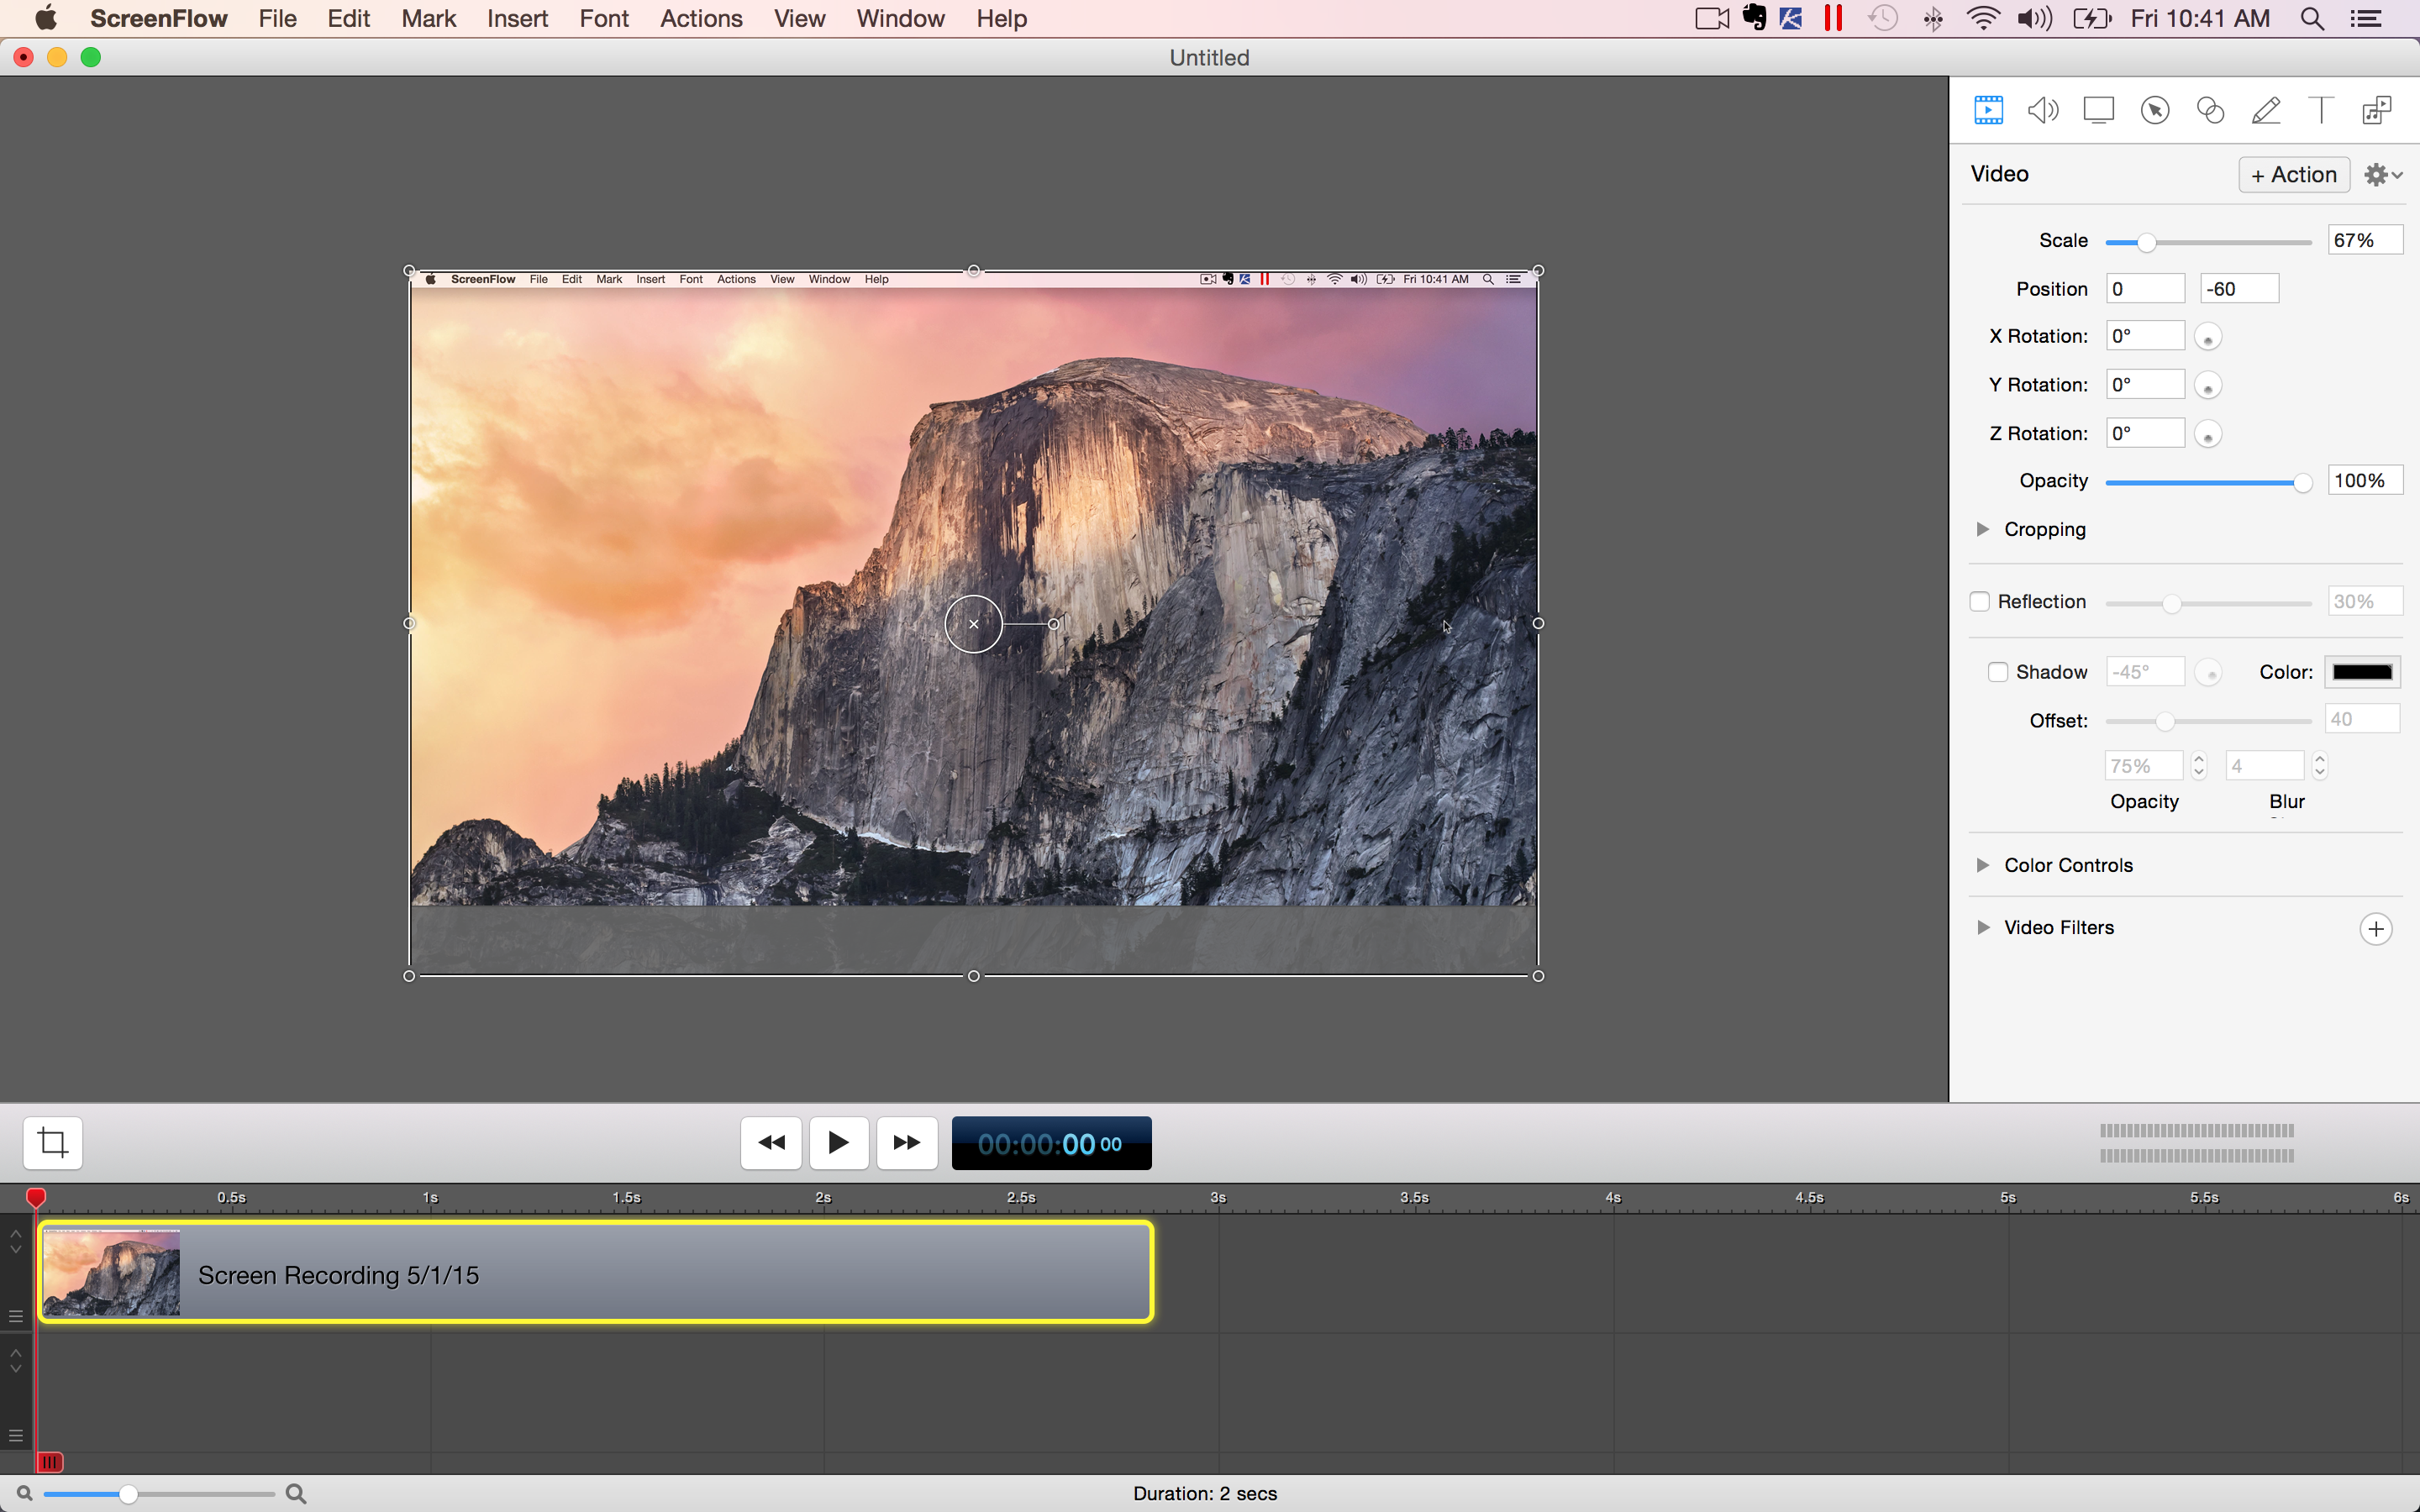The image size is (2420, 1512).
Task: Open the Actions menu
Action: 700,18
